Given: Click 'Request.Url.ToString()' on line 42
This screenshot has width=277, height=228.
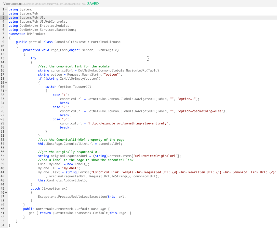Looking at the screenshot, I should click(x=109, y=176).
